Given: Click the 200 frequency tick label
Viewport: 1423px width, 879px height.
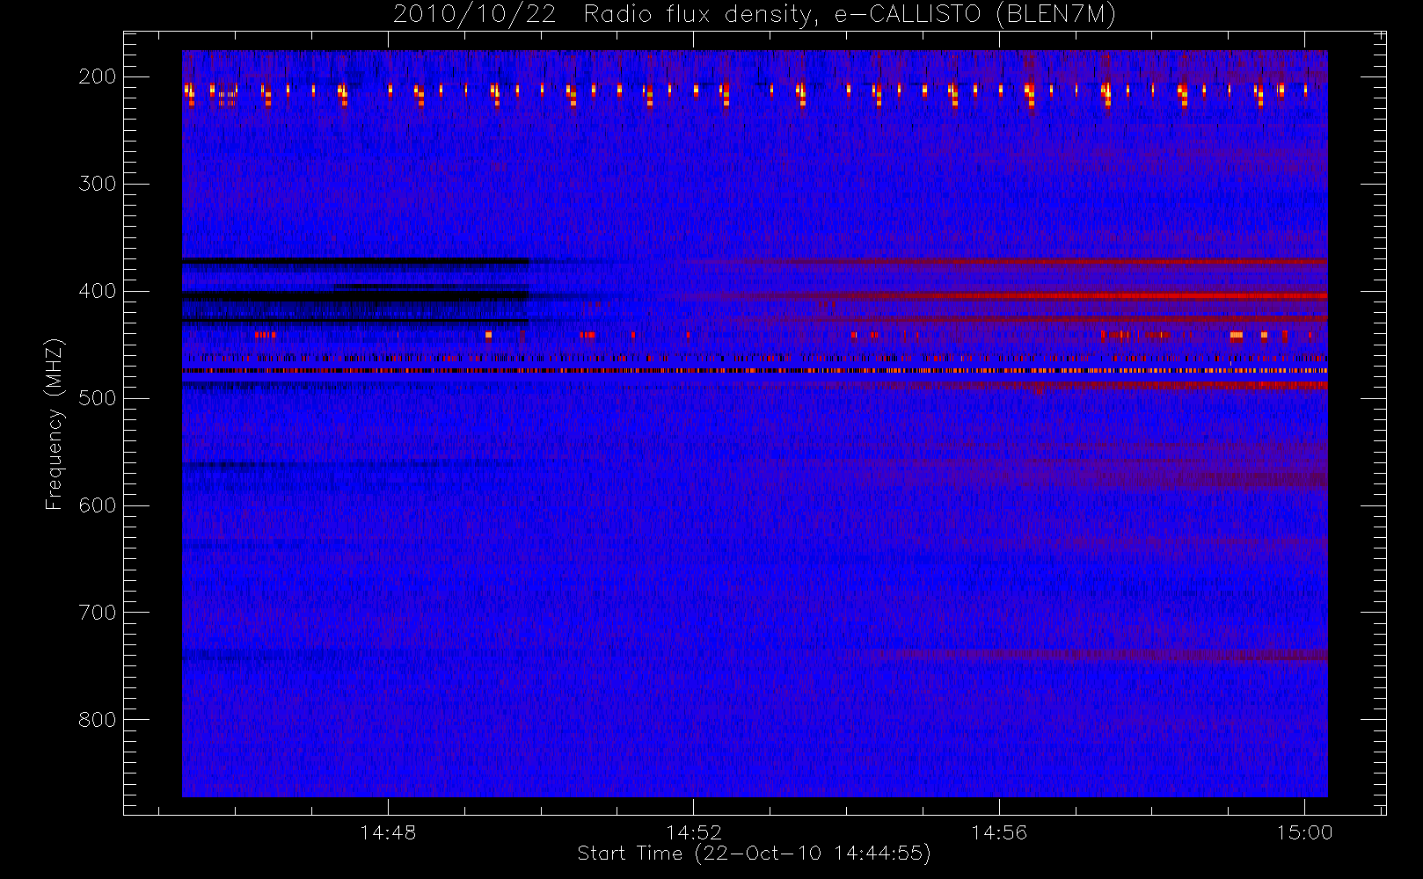Looking at the screenshot, I should (98, 76).
